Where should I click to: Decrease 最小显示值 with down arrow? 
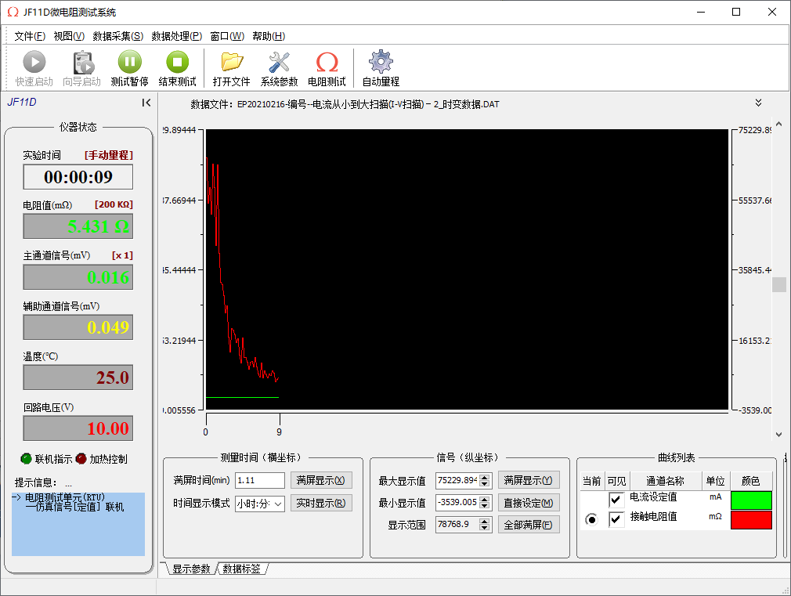[x=485, y=506]
